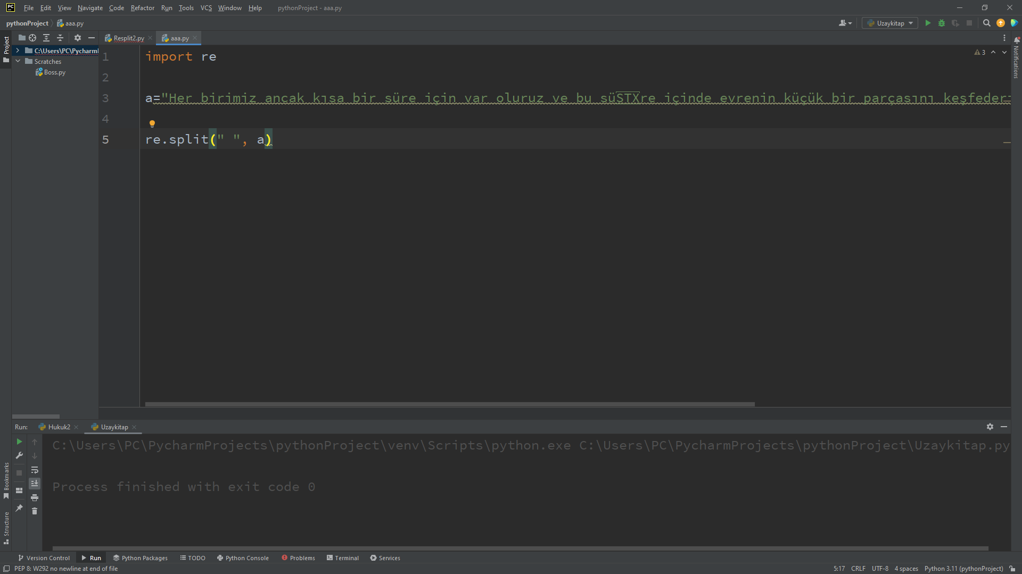Open the Python Packages tool window
The image size is (1022, 574).
[x=140, y=558]
